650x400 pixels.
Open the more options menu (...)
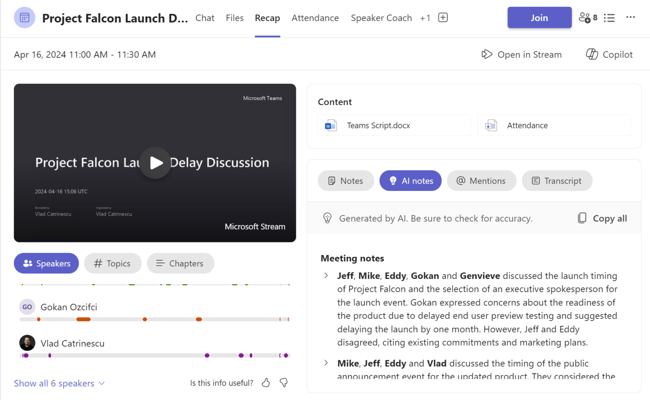tap(631, 17)
